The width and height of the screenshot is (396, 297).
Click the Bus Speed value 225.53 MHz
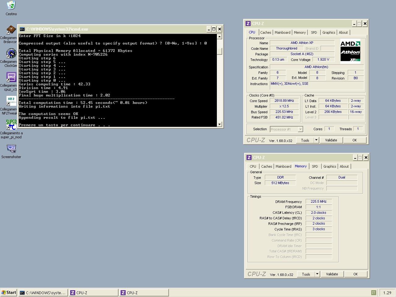pyautogui.click(x=284, y=112)
